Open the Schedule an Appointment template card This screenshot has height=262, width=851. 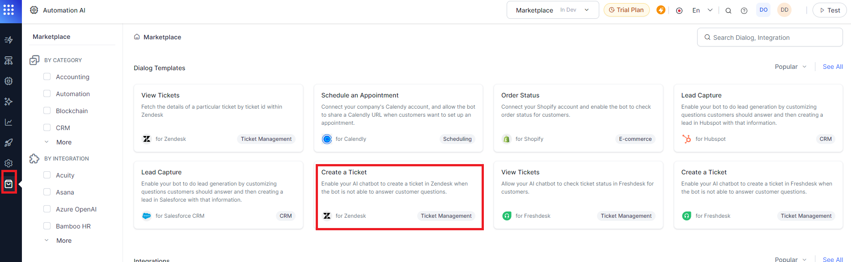398,118
